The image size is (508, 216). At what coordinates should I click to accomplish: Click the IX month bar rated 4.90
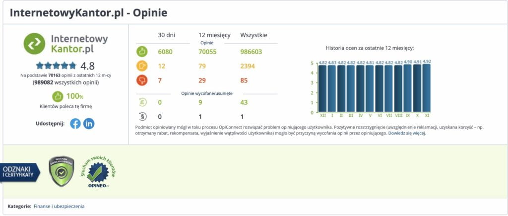[408, 88]
